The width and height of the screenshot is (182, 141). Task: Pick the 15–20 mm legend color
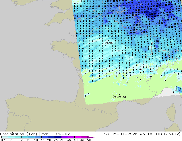[x=44, y=137]
